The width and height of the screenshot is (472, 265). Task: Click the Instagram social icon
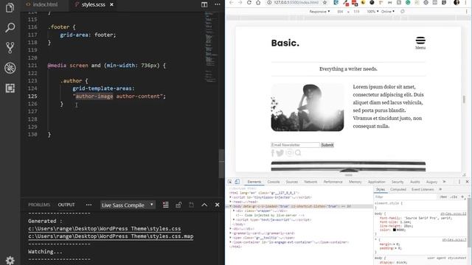coord(289,152)
